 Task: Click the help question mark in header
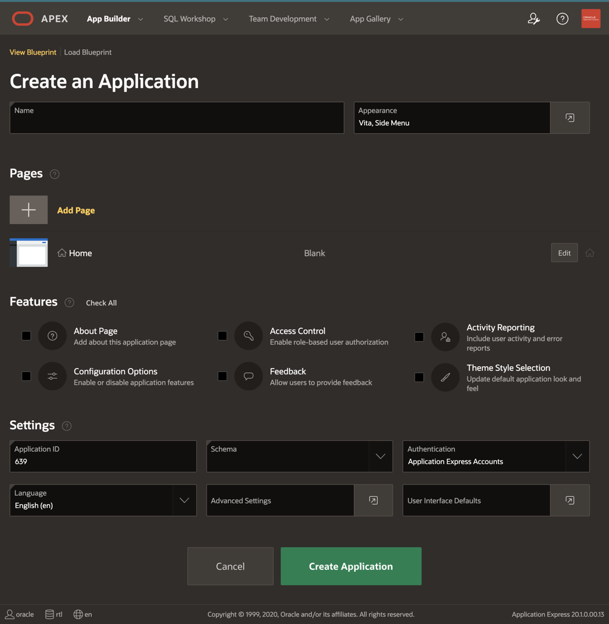click(562, 19)
